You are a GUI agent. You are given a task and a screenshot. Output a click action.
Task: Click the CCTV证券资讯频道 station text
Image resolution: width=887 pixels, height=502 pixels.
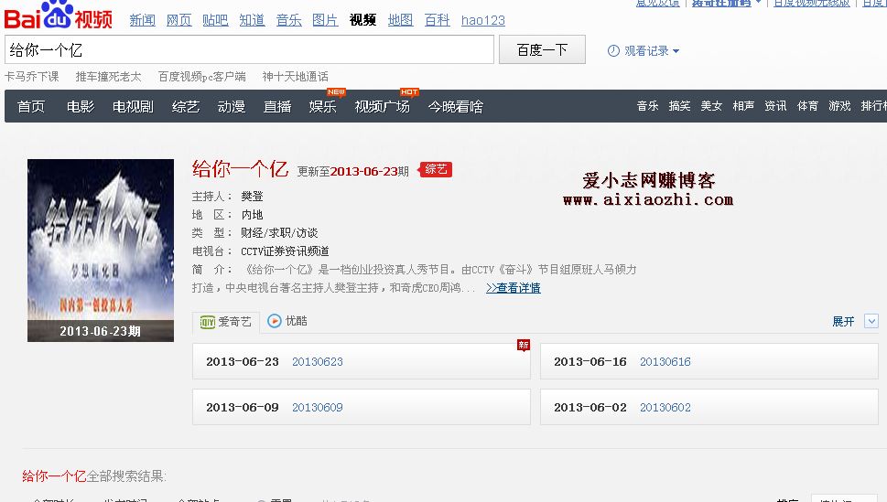pyautogui.click(x=285, y=251)
